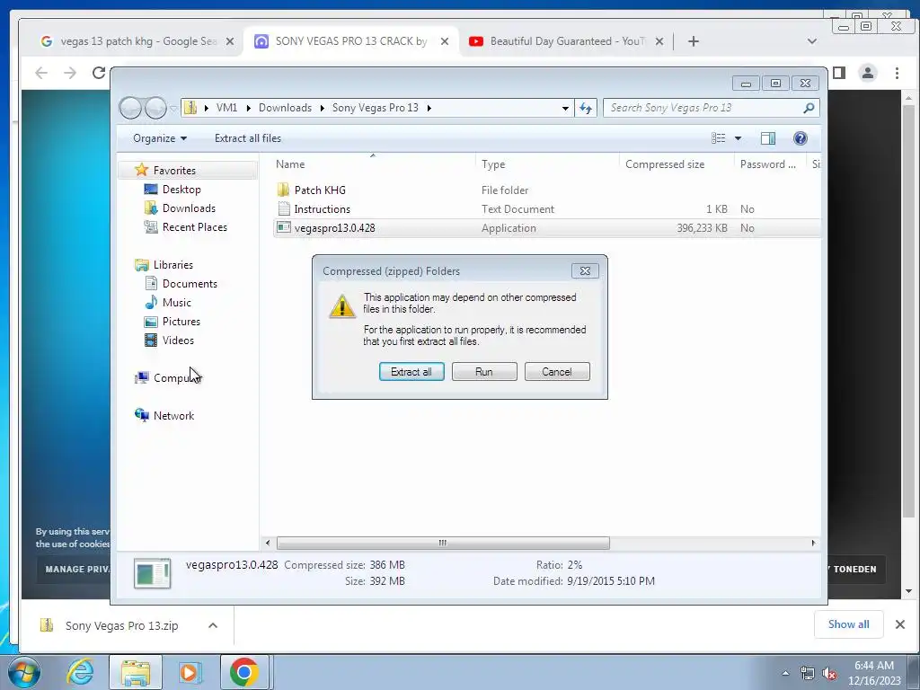Image resolution: width=920 pixels, height=690 pixels.
Task: Open the change view icon
Action: pos(718,138)
